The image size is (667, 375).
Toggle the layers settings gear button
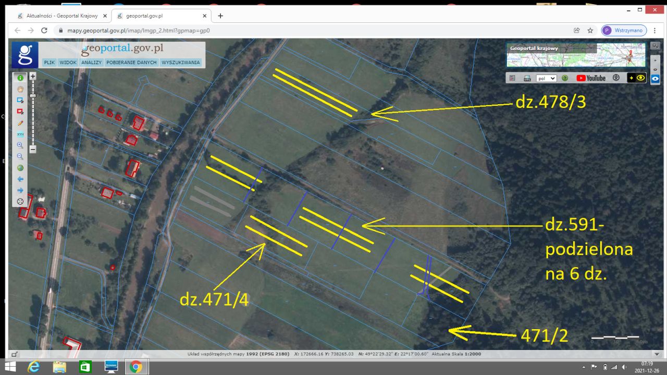coord(655,46)
